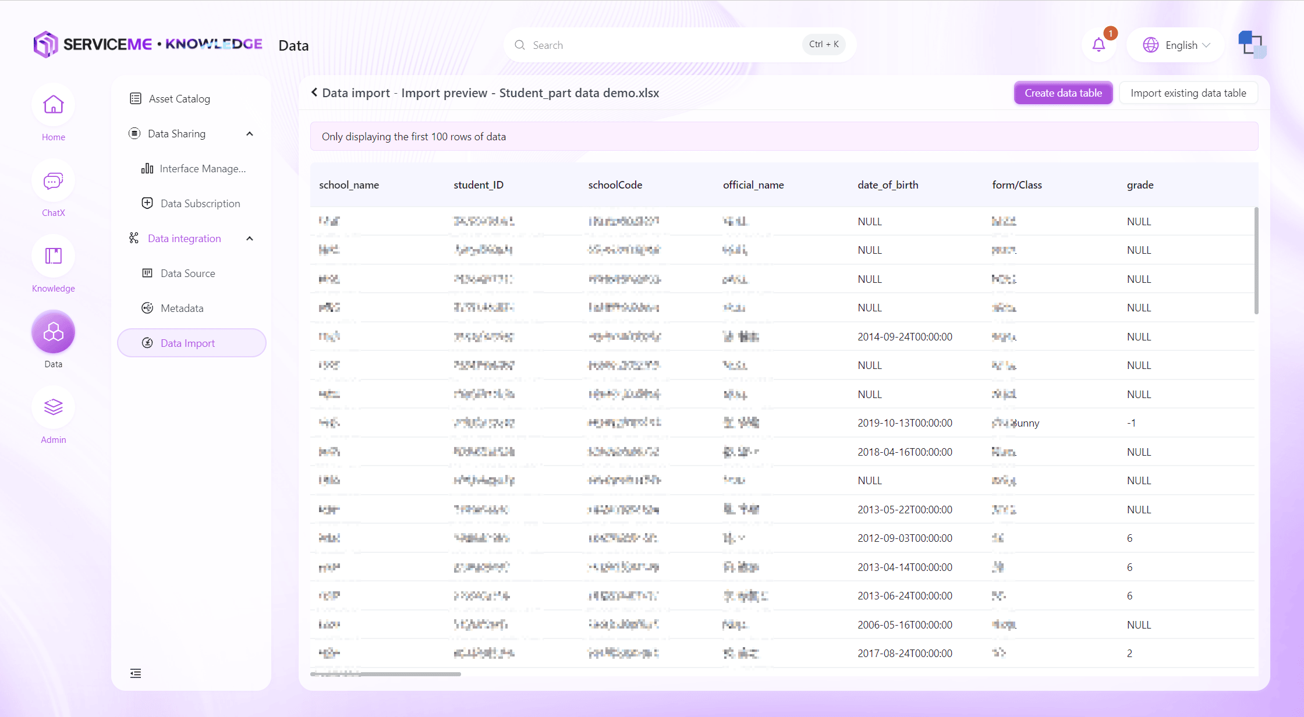Click Import existing data table button

1188,93
